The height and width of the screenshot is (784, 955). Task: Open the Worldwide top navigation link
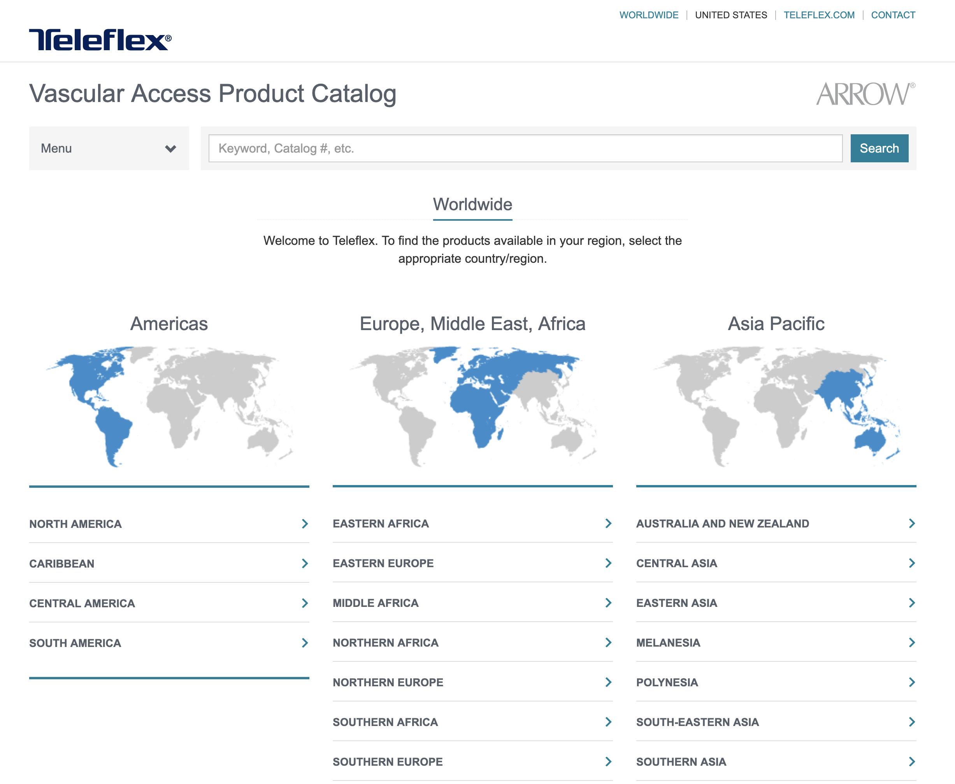(648, 15)
